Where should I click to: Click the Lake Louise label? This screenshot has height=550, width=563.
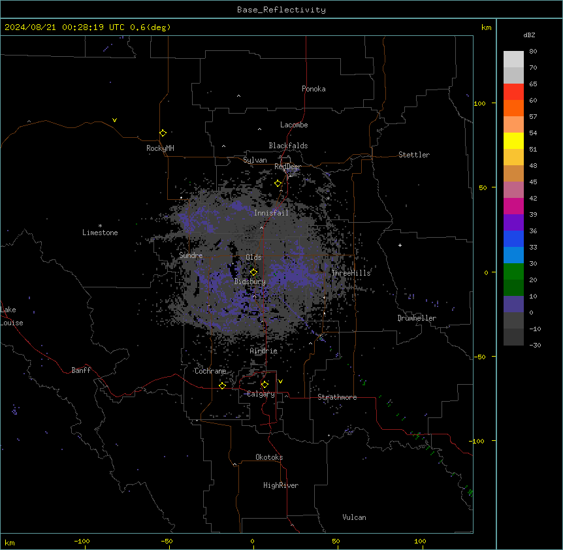tap(12, 316)
